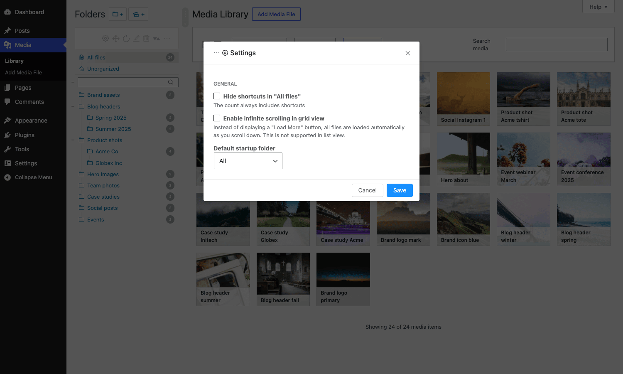Open Media in the admin sidebar
The height and width of the screenshot is (374, 623).
(33, 45)
